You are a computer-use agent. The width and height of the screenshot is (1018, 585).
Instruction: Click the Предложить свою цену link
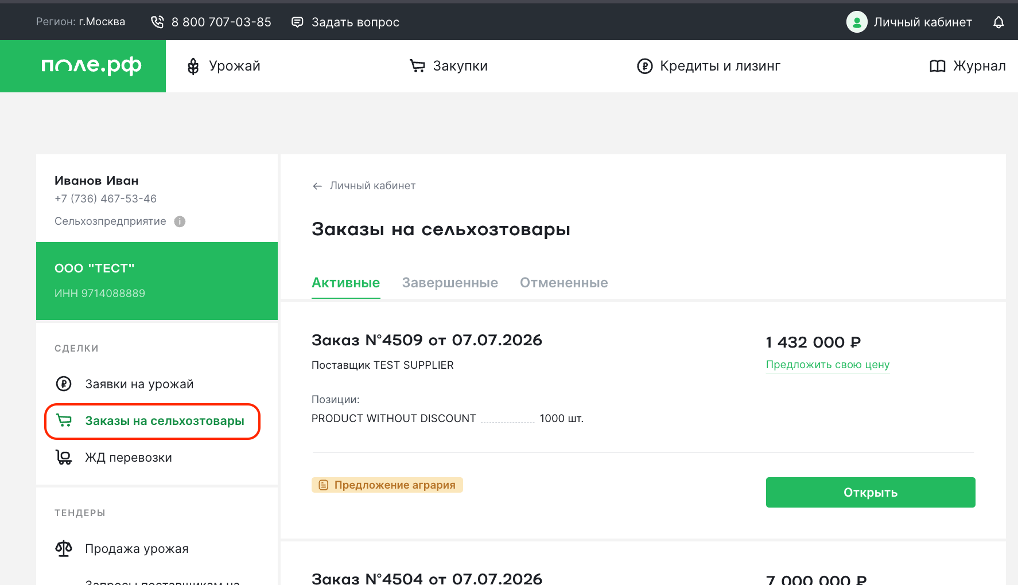(x=827, y=365)
